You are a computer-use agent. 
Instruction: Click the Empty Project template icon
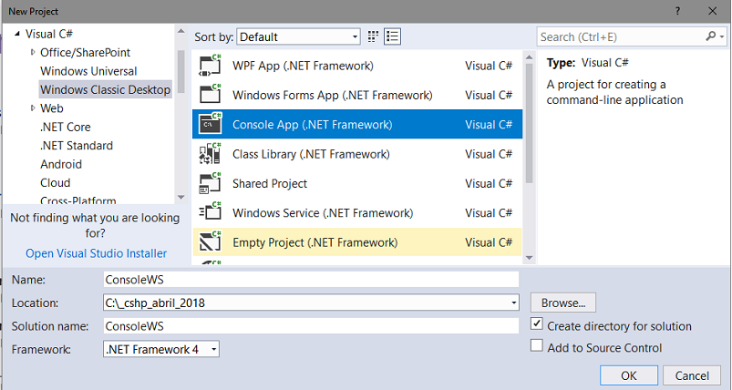211,242
